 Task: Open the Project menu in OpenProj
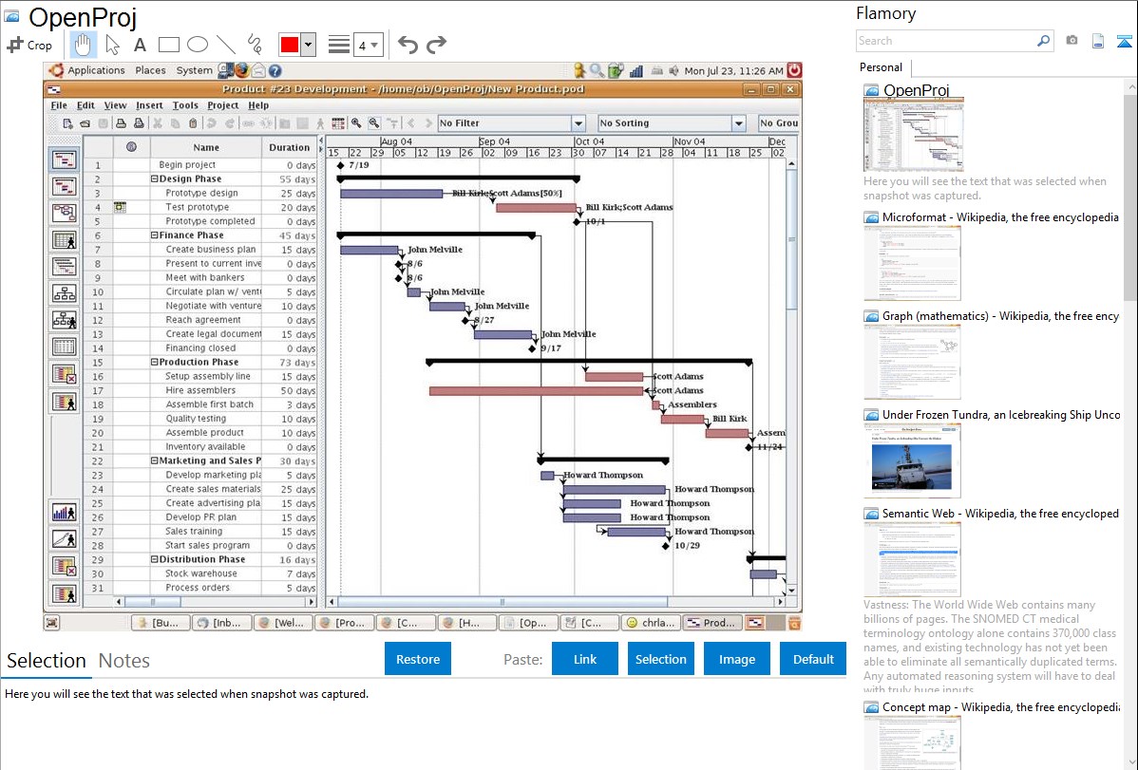click(x=223, y=105)
